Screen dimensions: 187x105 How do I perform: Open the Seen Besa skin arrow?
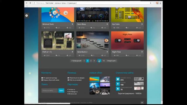click(x=107, y=24)
